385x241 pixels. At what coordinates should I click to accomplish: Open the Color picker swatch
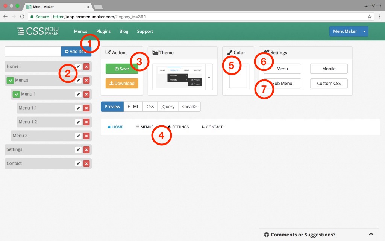coord(238,77)
